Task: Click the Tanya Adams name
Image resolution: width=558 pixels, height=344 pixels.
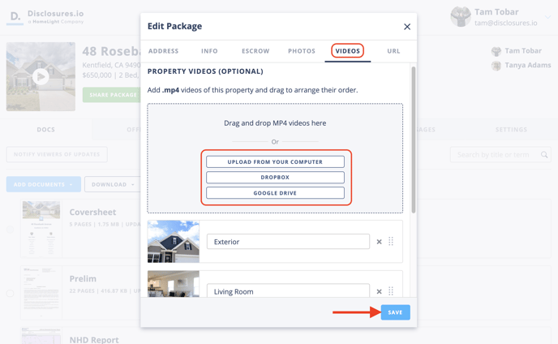Action: coord(528,65)
